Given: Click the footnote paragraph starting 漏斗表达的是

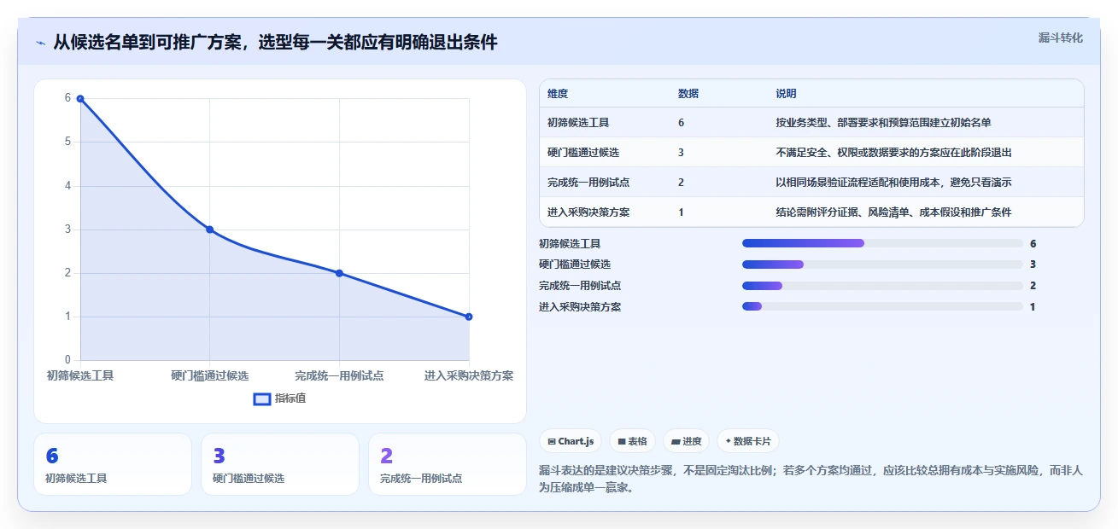Looking at the screenshot, I should 811,480.
